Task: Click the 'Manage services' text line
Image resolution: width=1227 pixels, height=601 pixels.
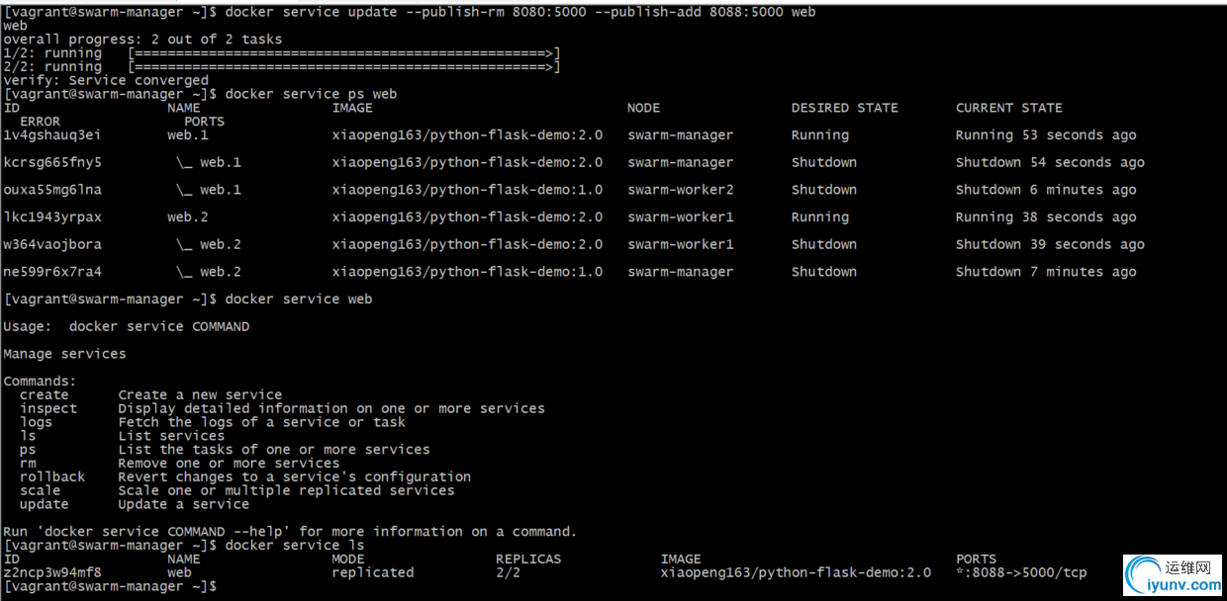Action: click(64, 354)
